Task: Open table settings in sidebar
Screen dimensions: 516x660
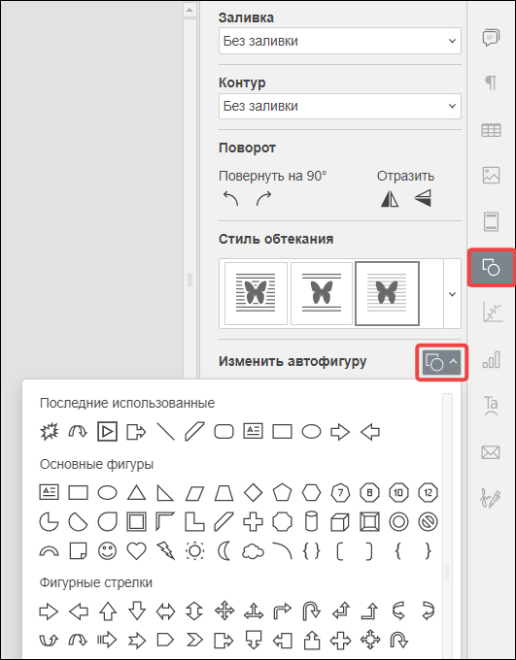Action: (x=491, y=130)
